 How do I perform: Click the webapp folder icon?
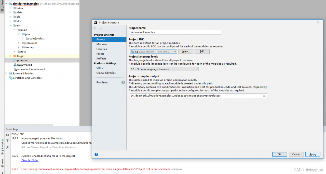pyautogui.click(x=23, y=47)
